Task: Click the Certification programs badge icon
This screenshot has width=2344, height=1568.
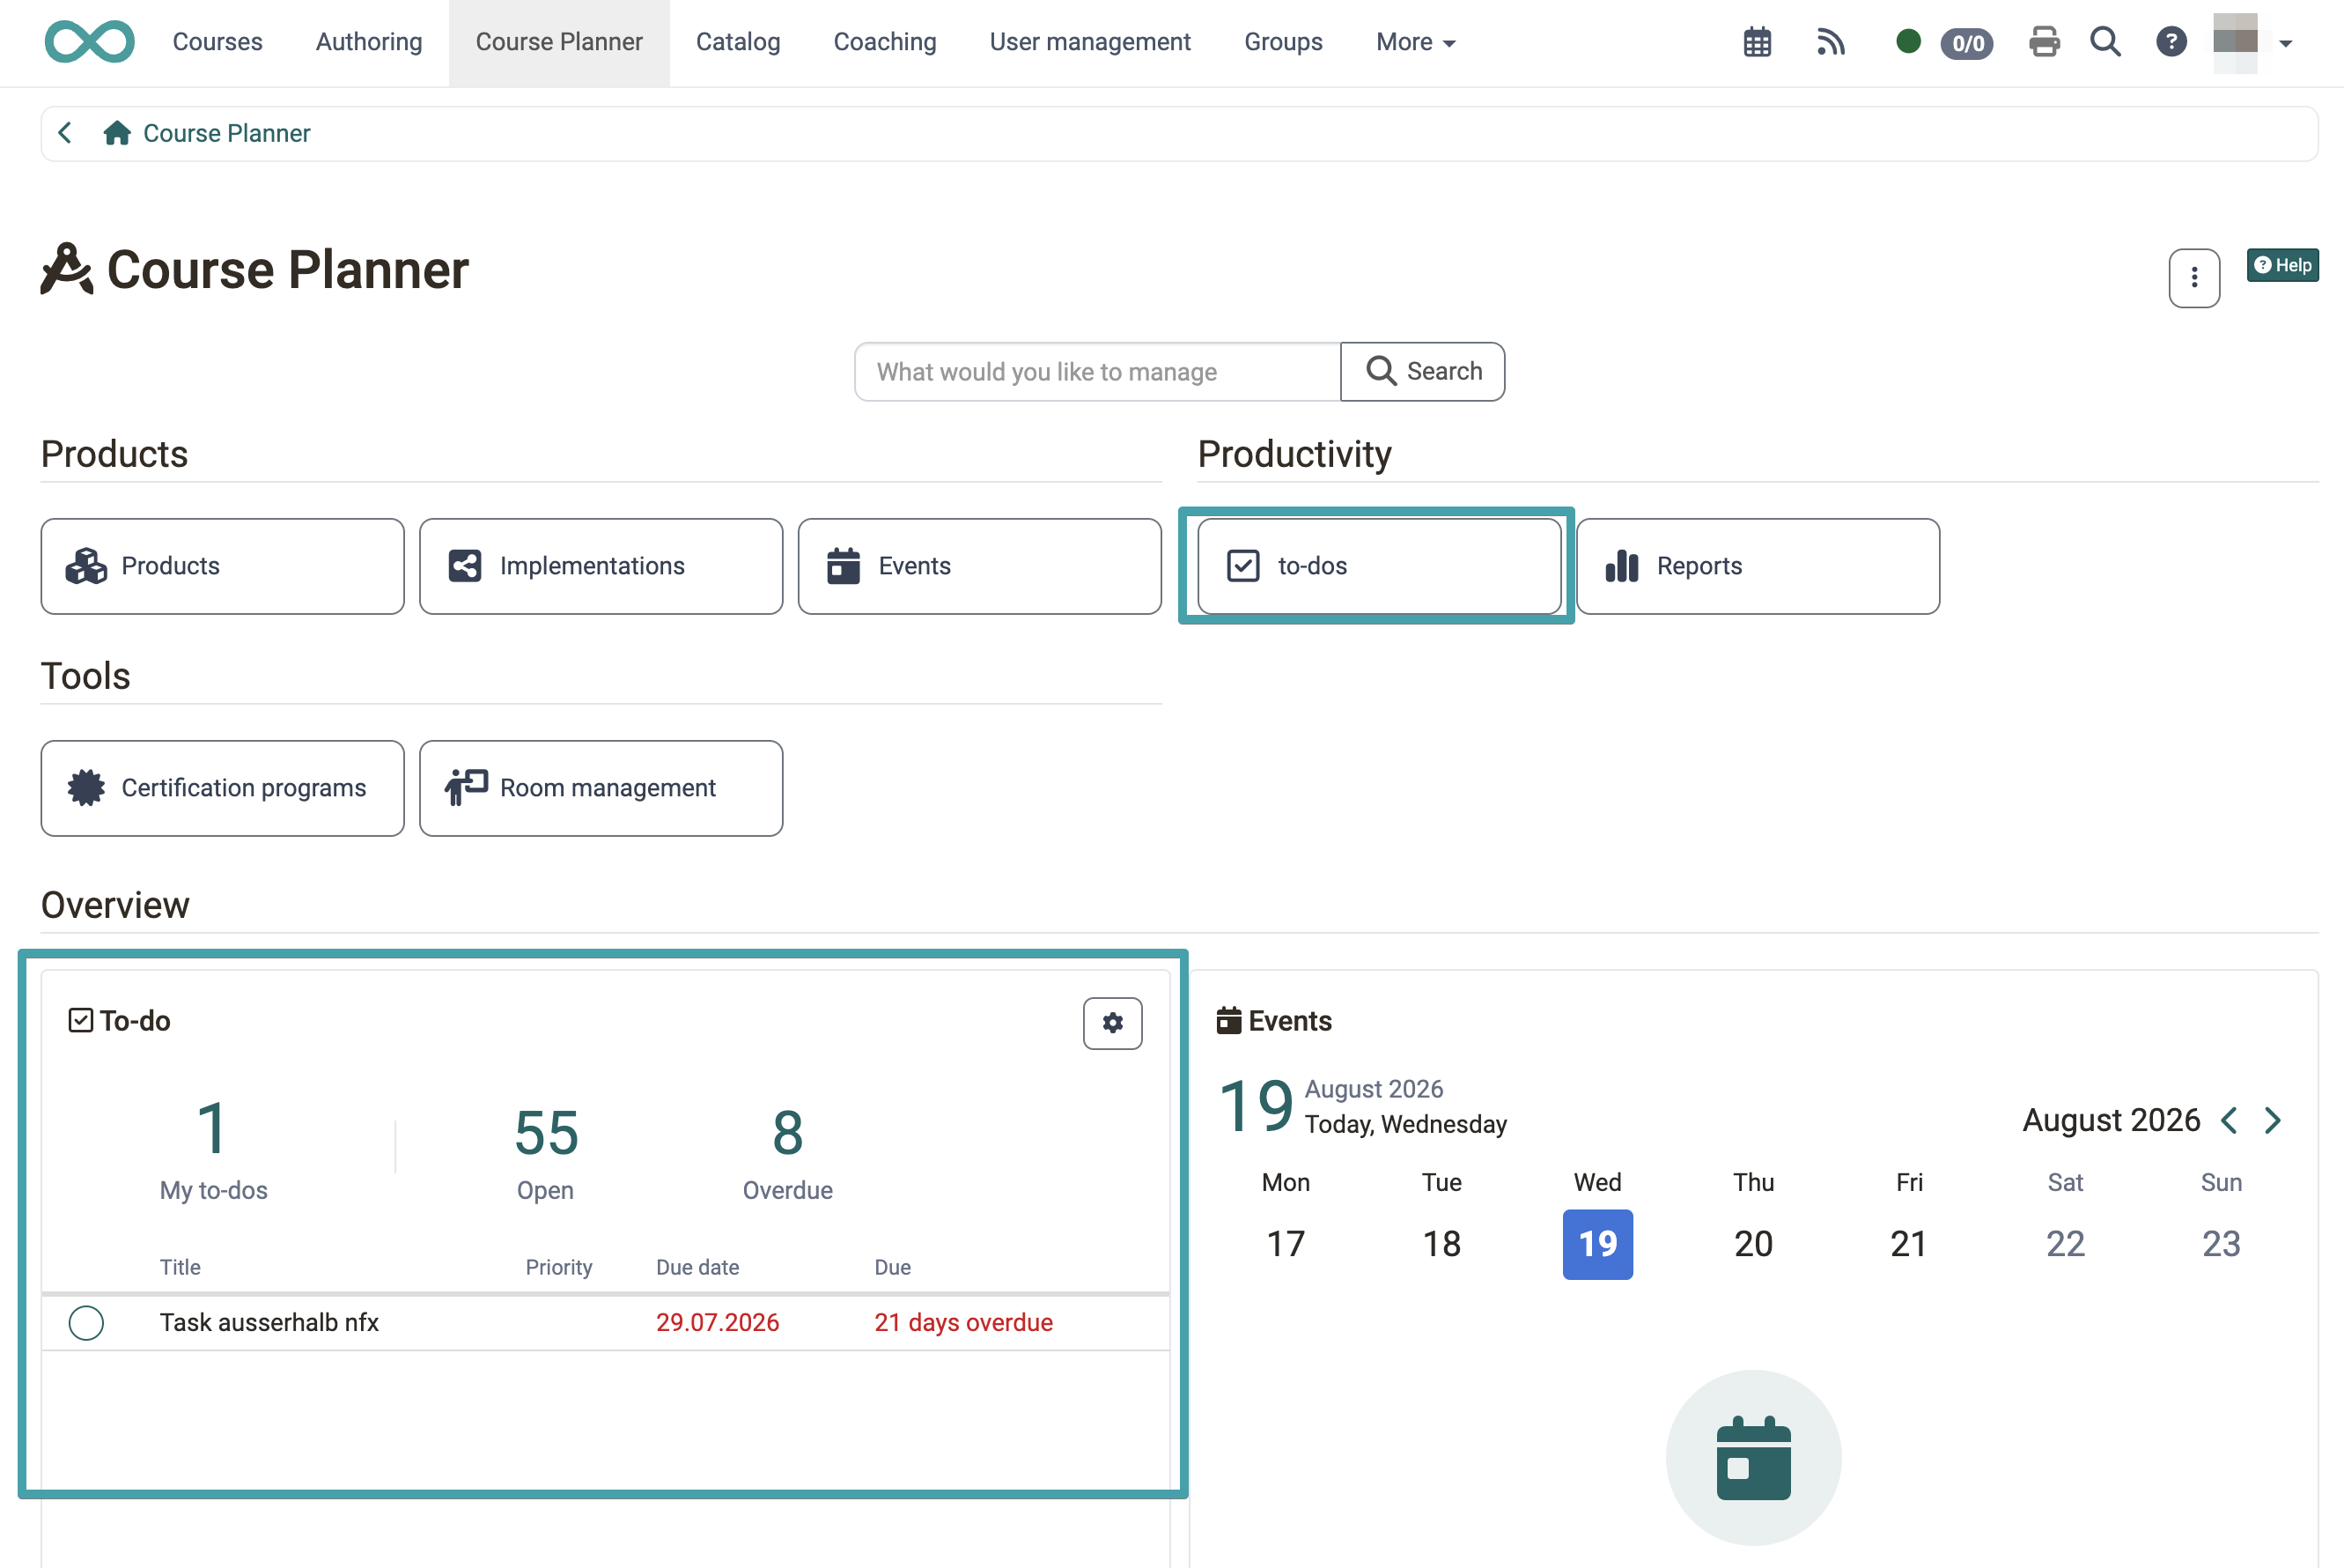Action: tap(86, 788)
